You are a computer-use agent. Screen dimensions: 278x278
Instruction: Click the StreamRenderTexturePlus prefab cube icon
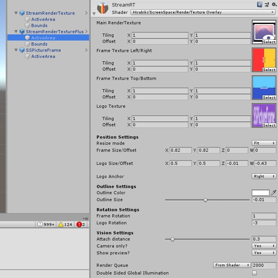coord(22,32)
